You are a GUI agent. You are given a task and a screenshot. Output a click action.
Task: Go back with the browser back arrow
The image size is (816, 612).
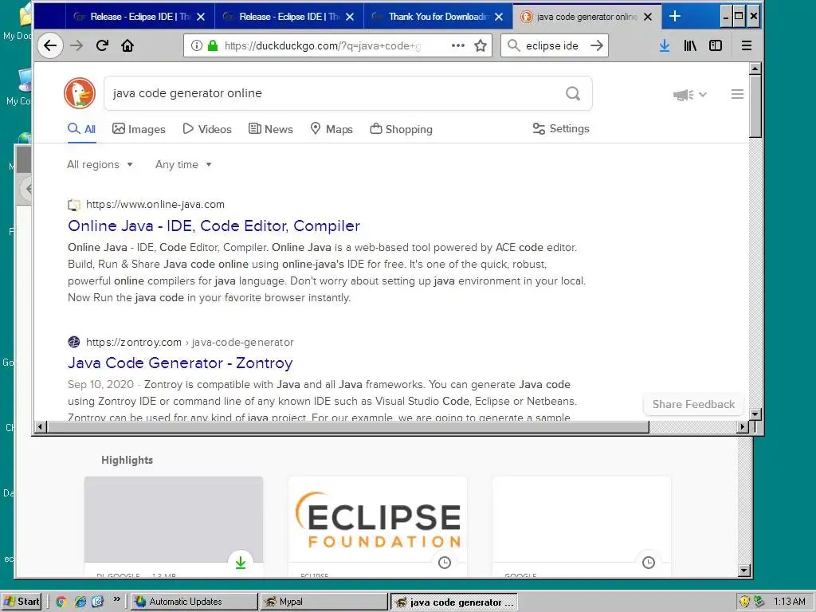(50, 45)
